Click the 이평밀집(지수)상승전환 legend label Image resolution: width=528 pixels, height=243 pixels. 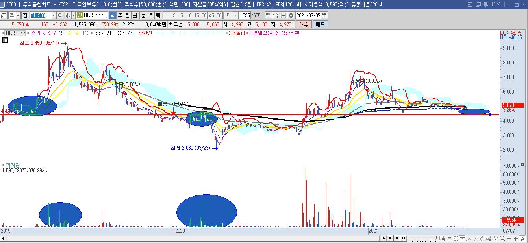pos(274,33)
